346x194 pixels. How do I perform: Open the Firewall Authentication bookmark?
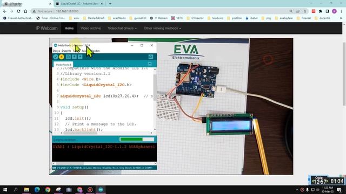coord(18,18)
